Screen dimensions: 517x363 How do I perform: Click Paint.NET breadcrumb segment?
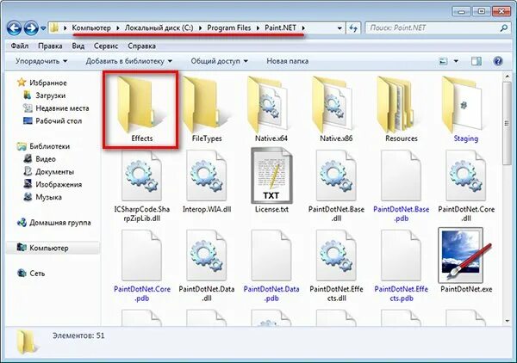pyautogui.click(x=280, y=28)
